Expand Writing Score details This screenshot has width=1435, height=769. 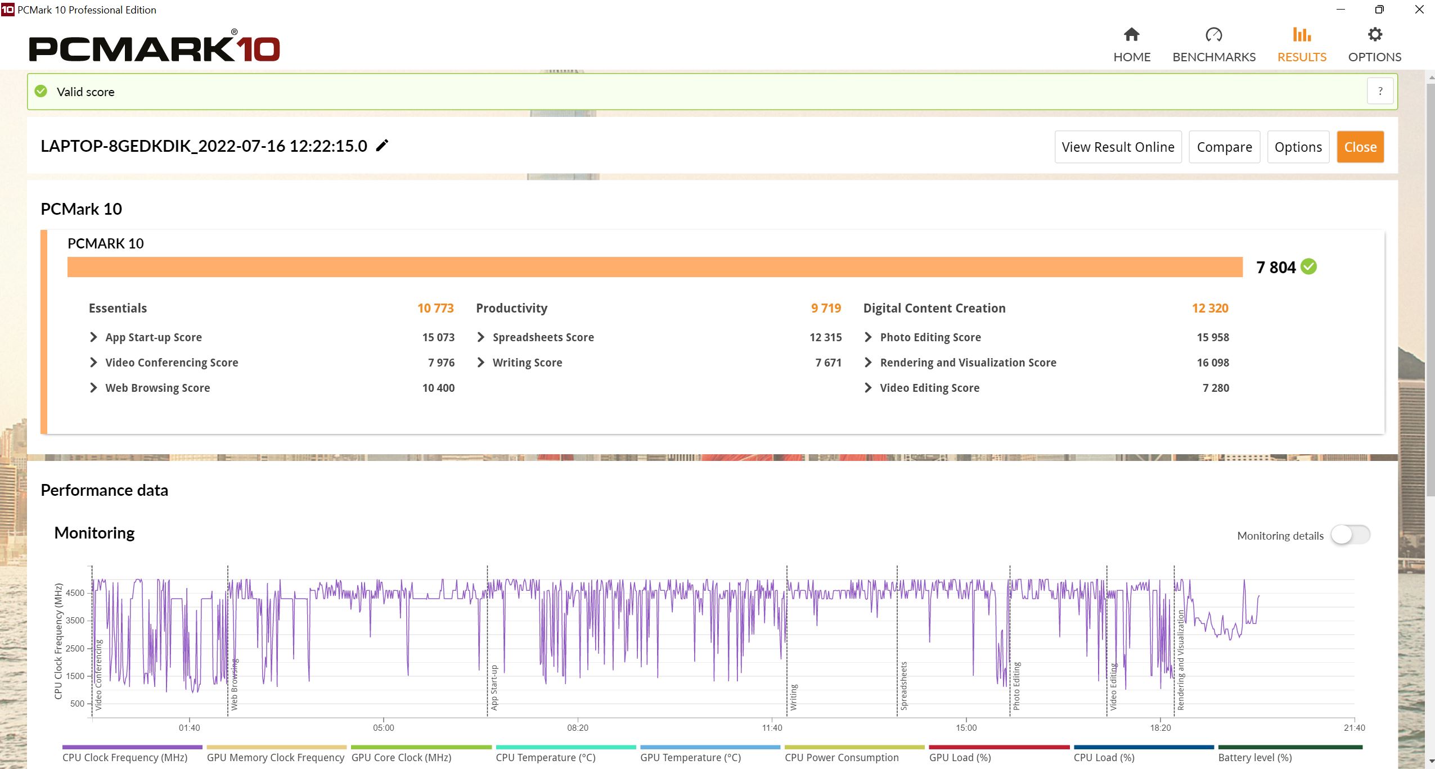[480, 362]
